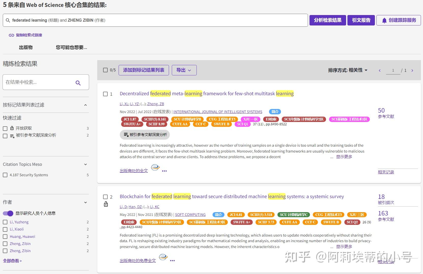Click JCI 1.87 badge on result 1
The width and height of the screenshot is (423, 274).
[x=130, y=119]
